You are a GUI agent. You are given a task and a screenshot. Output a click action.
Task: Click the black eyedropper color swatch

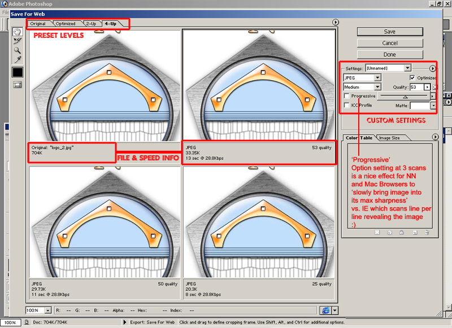18,72
